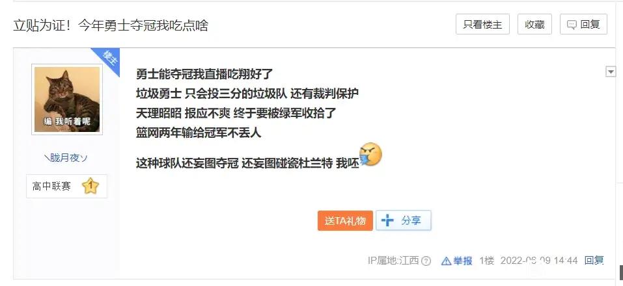This screenshot has width=623, height=286.
Task: Share the post with 分享 button
Action: 403,220
